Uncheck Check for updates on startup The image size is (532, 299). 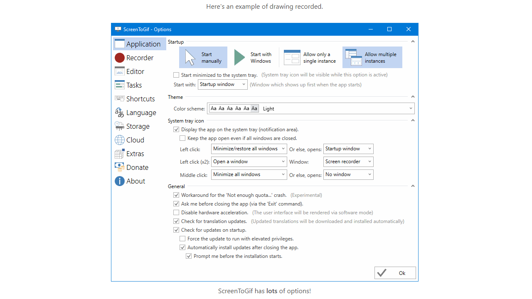176,230
